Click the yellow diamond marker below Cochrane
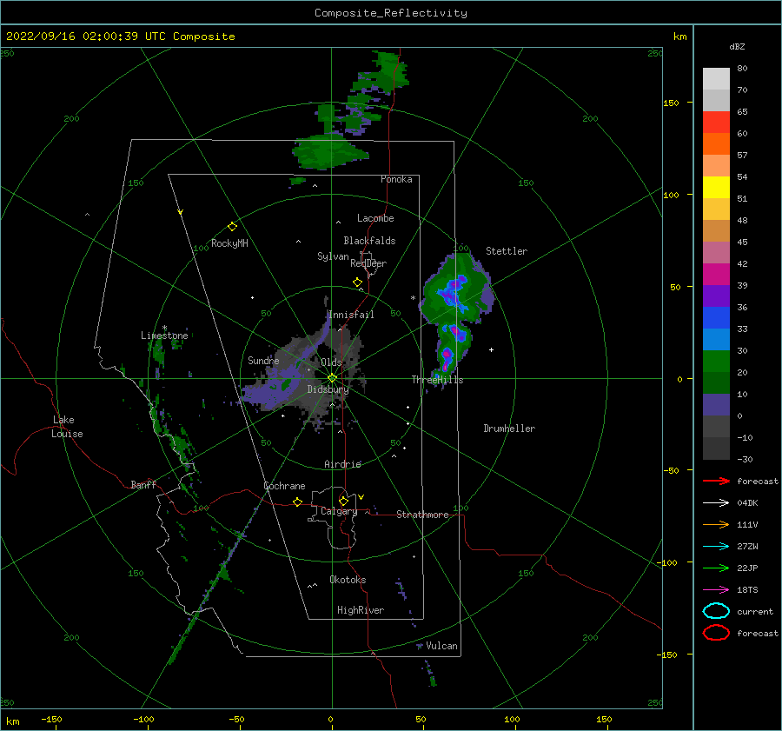The image size is (782, 731). [x=297, y=502]
